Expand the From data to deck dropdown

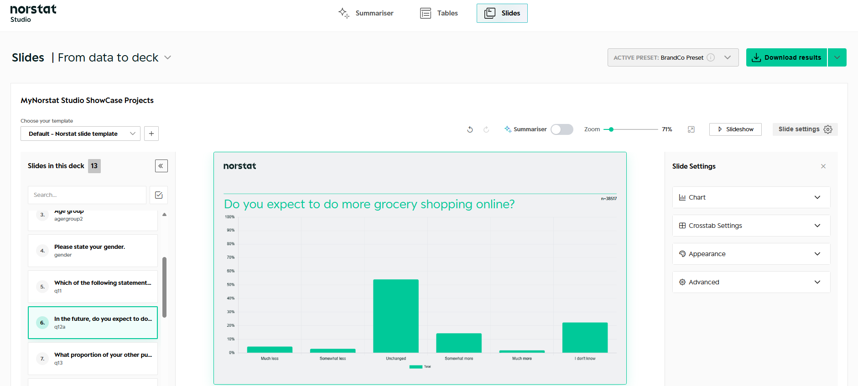click(x=167, y=57)
